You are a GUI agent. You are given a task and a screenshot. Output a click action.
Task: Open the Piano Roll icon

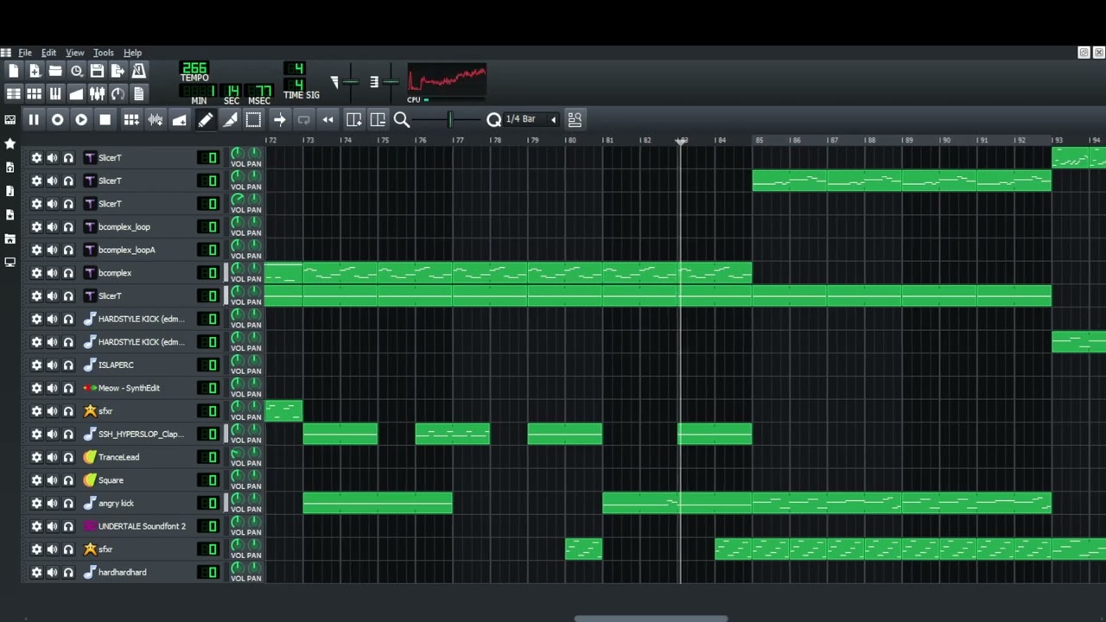(x=55, y=93)
